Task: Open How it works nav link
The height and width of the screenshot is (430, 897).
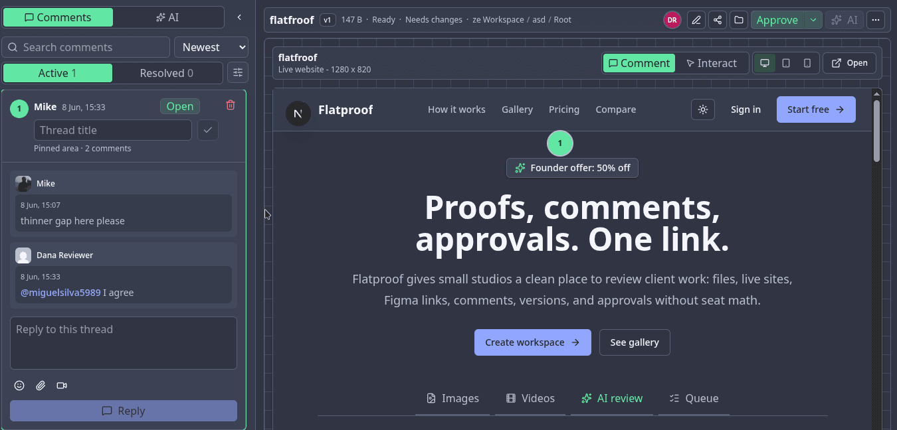Action: pyautogui.click(x=456, y=109)
